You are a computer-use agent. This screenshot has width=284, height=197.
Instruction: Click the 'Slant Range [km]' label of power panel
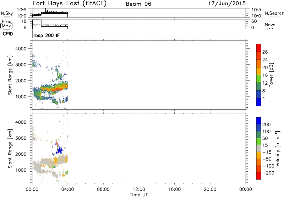coord(10,75)
